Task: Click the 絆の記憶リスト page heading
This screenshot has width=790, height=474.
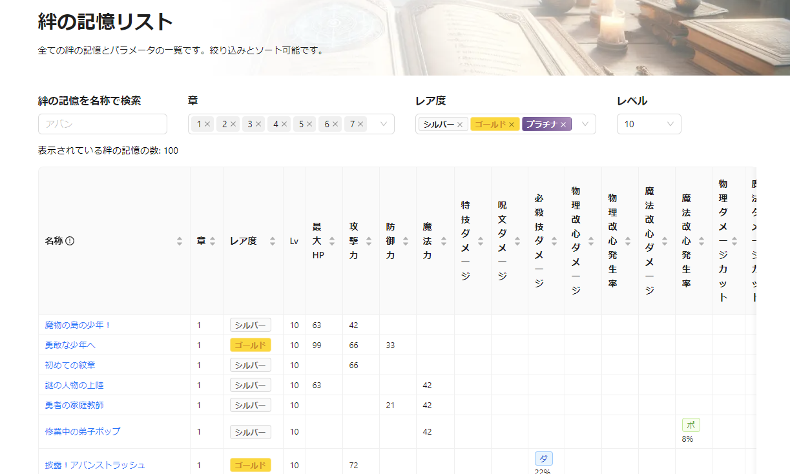Action: point(106,22)
